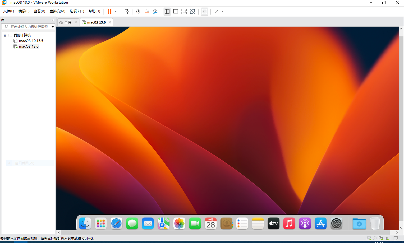The width and height of the screenshot is (404, 243).
Task: Toggle the thumbnail bar view
Action: click(176, 11)
